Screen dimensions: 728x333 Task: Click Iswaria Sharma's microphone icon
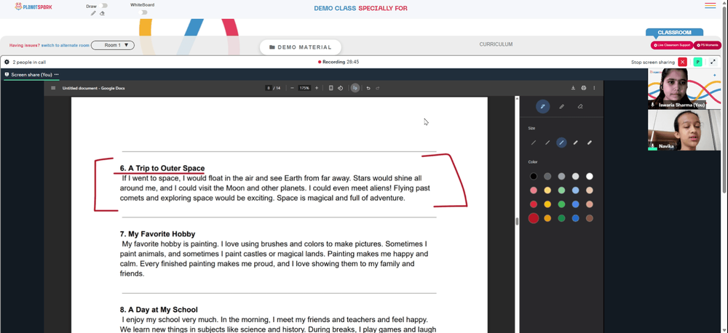[x=653, y=105]
